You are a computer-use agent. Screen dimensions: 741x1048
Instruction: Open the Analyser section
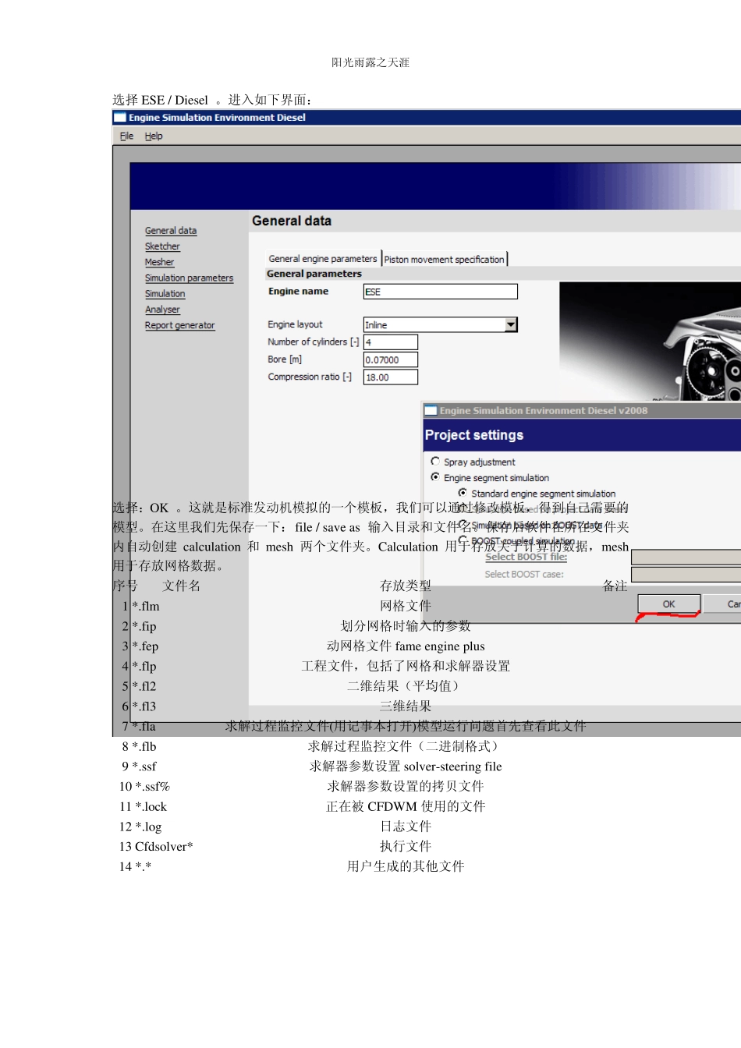162,310
